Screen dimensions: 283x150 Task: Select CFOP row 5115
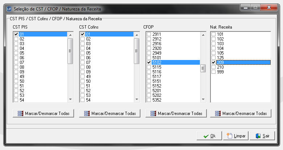pos(173,67)
